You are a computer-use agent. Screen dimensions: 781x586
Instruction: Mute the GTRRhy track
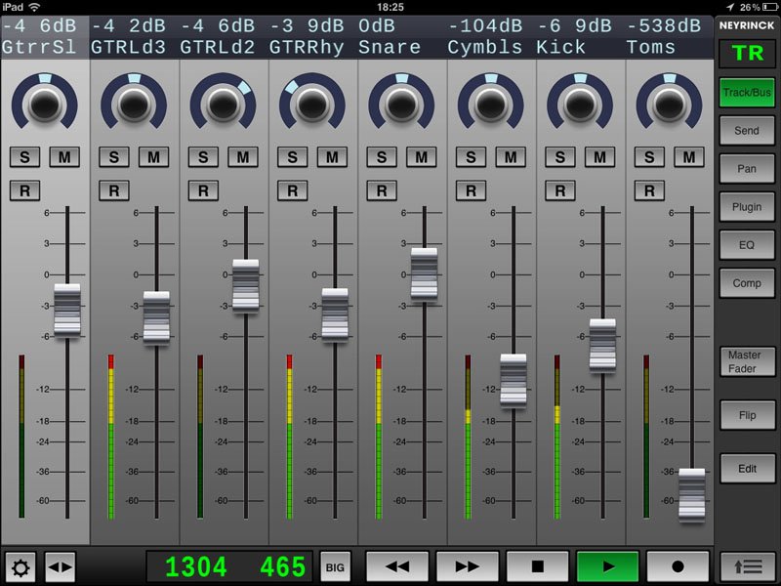pos(332,157)
